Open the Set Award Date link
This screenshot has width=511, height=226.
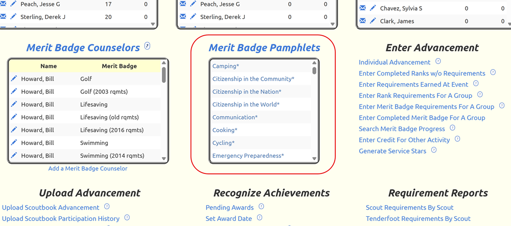(229, 218)
